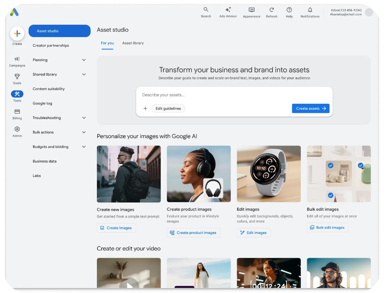Click the Refresh icon
385x293 pixels.
point(272,10)
